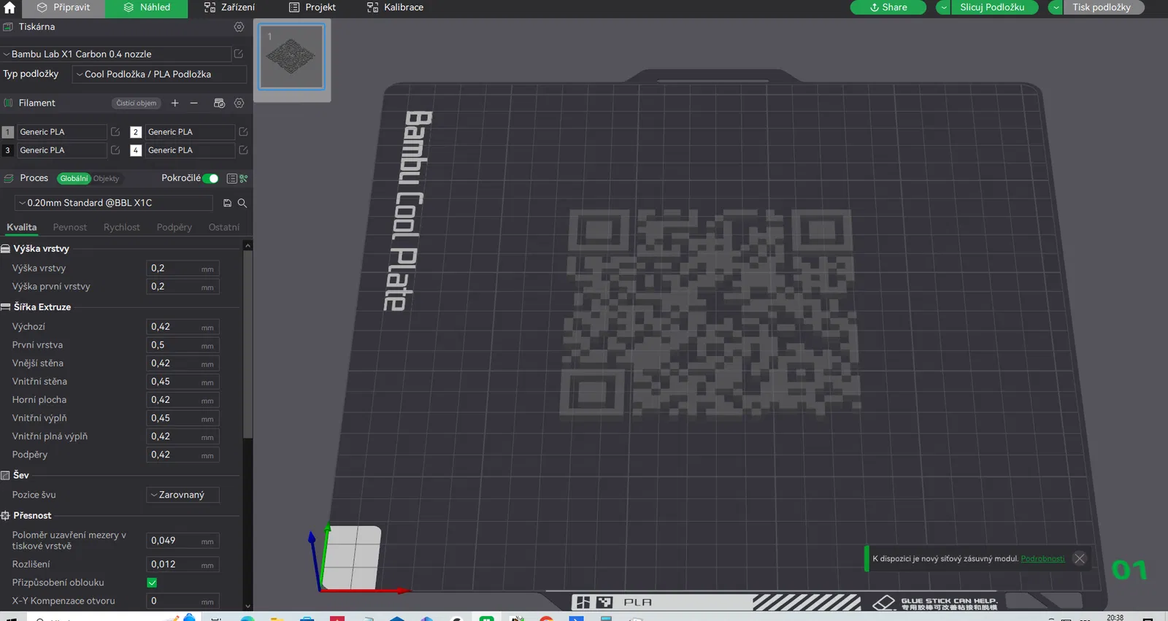
Task: Open filament 3 Generic PLA dropdown
Action: 62,150
